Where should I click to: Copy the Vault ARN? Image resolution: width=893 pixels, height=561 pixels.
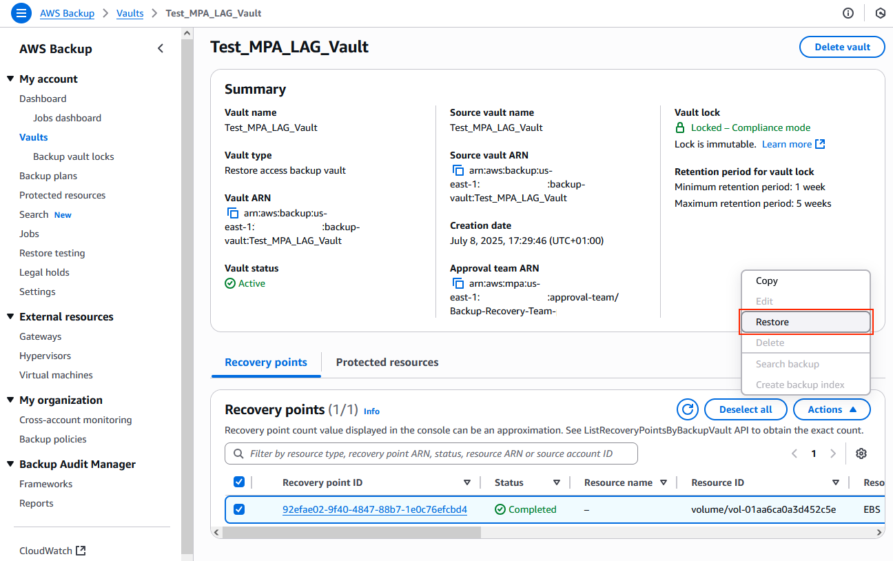click(232, 213)
